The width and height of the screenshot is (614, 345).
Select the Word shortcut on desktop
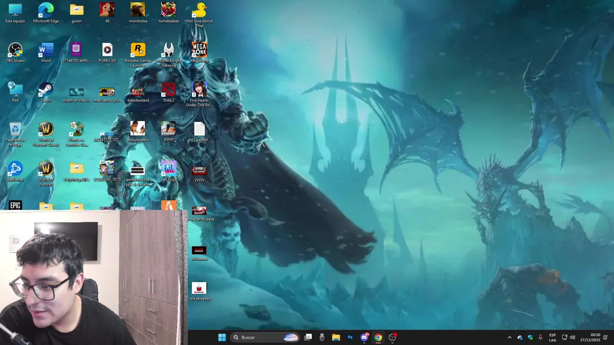pos(46,53)
